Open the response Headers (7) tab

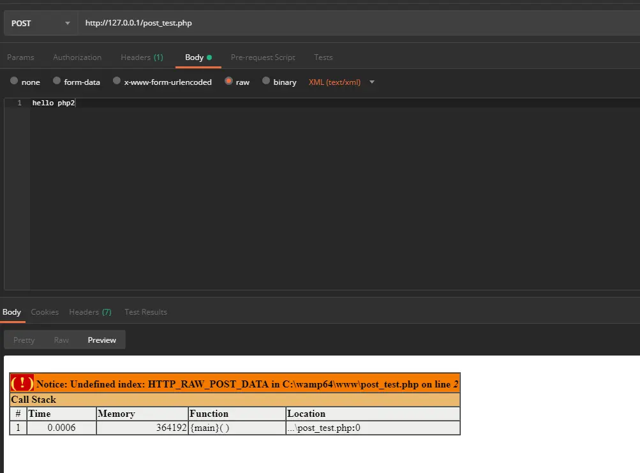[90, 312]
